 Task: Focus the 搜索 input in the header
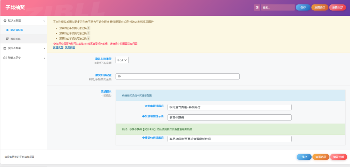tap(277, 8)
